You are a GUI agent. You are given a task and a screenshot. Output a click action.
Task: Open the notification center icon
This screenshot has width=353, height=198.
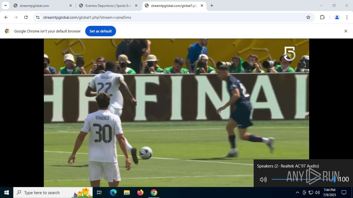tap(344, 193)
